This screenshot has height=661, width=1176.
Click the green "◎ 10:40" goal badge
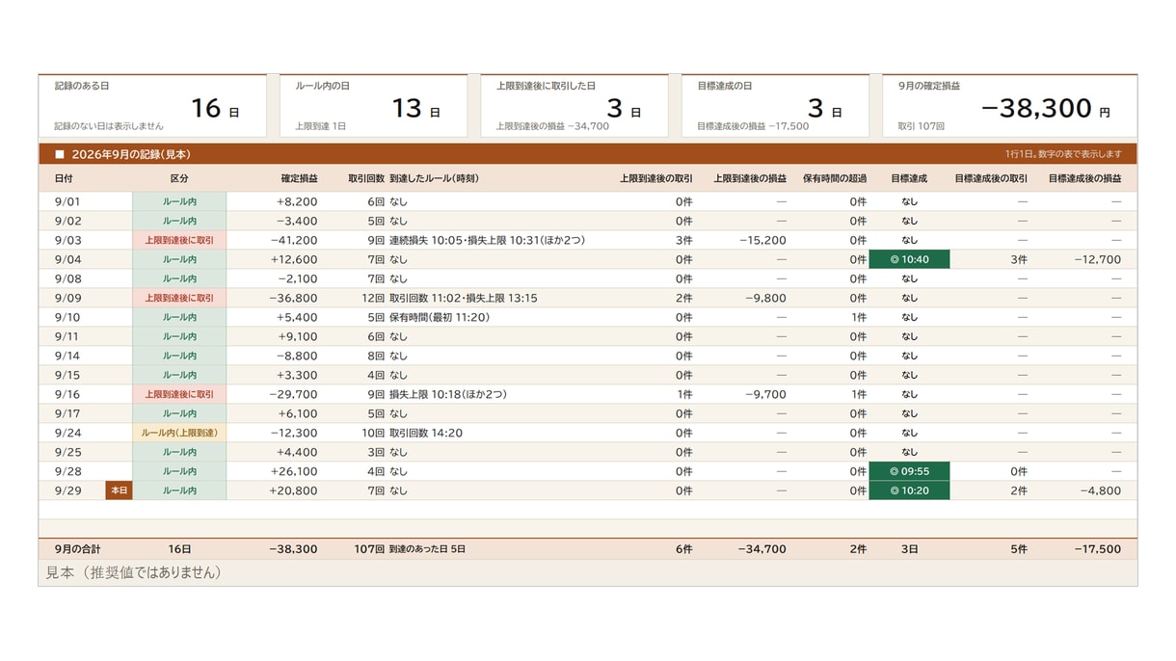click(x=909, y=259)
